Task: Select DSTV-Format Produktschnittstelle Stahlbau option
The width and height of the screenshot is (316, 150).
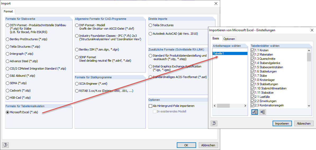Action: point(8,25)
